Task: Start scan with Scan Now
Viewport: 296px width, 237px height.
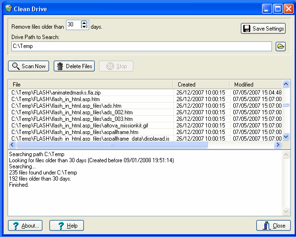Action: click(x=28, y=66)
